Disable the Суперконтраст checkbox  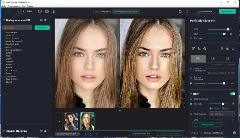pyautogui.click(x=191, y=83)
